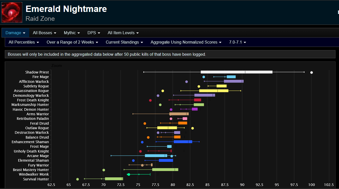Select the Marksmanship Hunter row label
This screenshot has height=189, width=339.
click(x=30, y=105)
